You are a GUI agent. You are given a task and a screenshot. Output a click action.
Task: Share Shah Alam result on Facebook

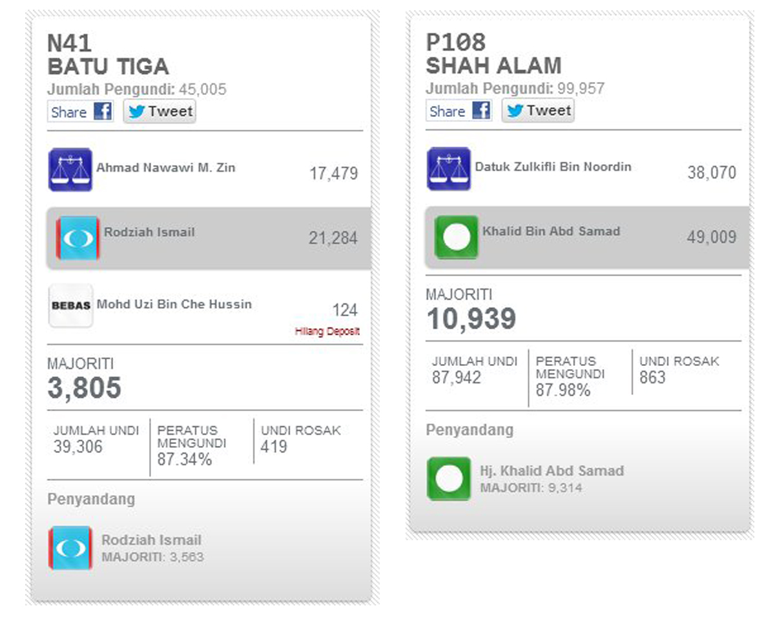click(459, 111)
